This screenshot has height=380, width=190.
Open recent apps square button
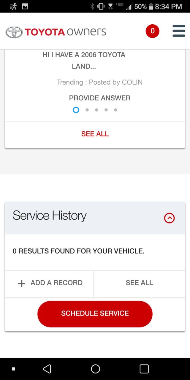tap(144, 369)
